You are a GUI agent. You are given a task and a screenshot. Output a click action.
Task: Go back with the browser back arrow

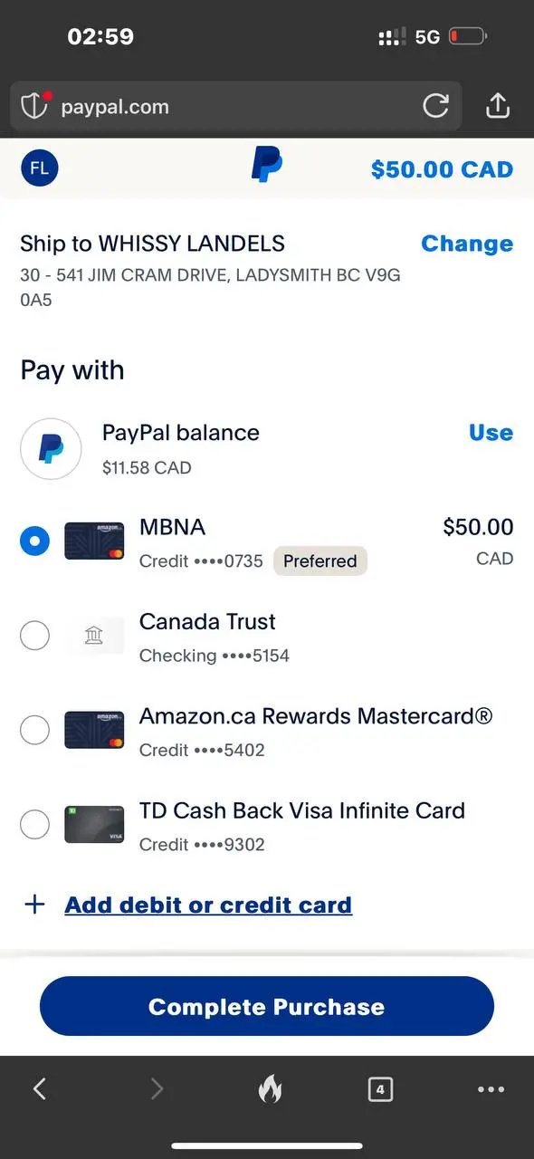coord(40,1088)
